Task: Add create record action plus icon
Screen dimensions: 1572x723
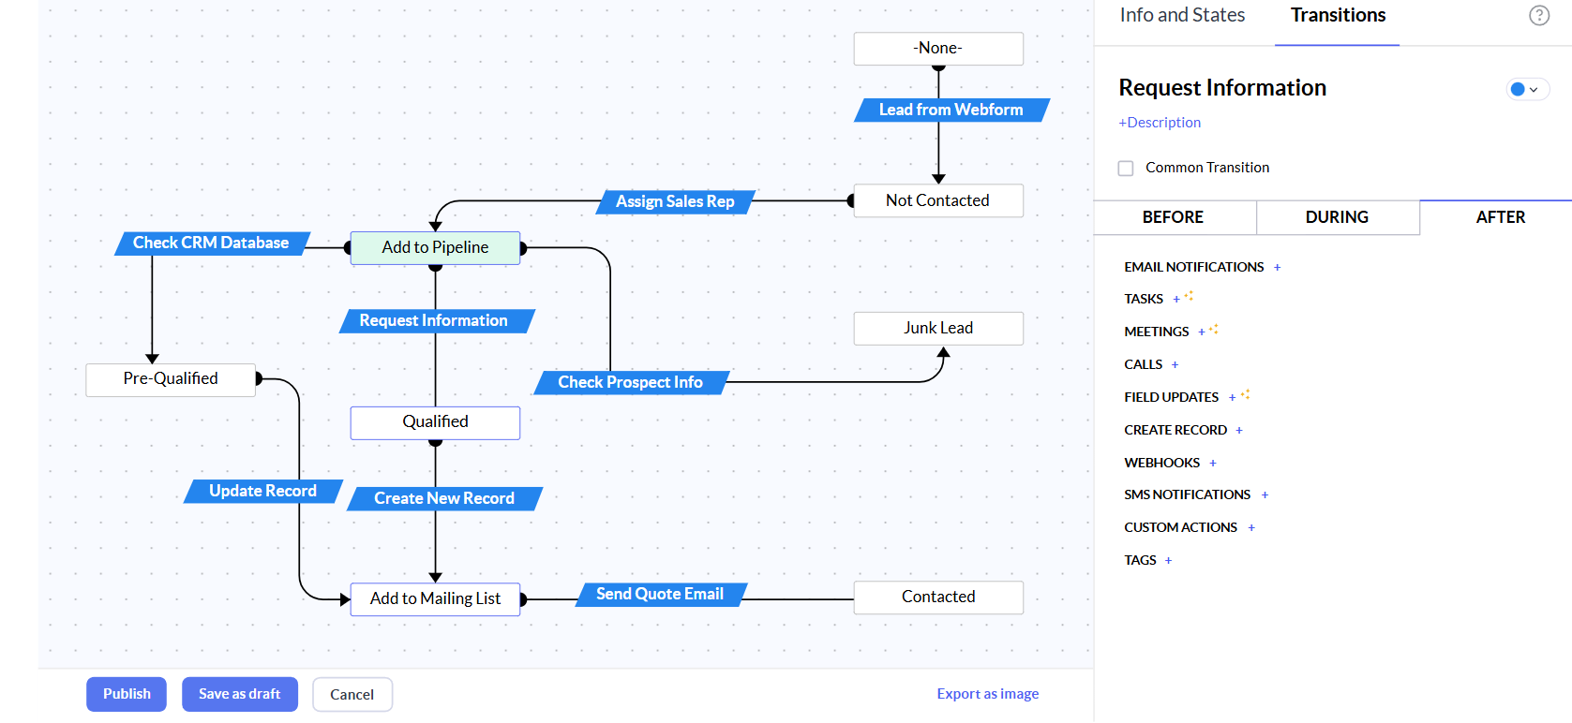Action: point(1239,431)
